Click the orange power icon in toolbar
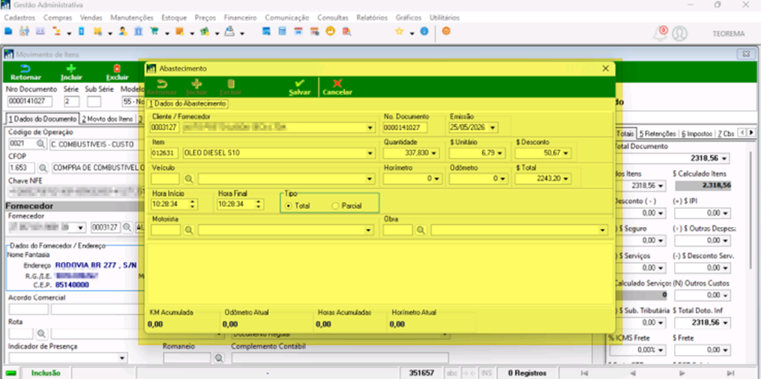Image resolution: width=761 pixels, height=379 pixels. (446, 31)
